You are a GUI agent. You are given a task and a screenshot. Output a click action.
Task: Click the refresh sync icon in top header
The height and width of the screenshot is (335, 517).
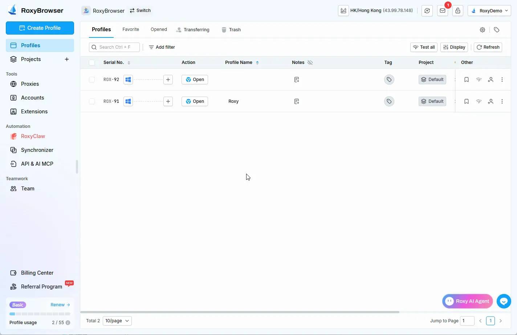tap(427, 11)
